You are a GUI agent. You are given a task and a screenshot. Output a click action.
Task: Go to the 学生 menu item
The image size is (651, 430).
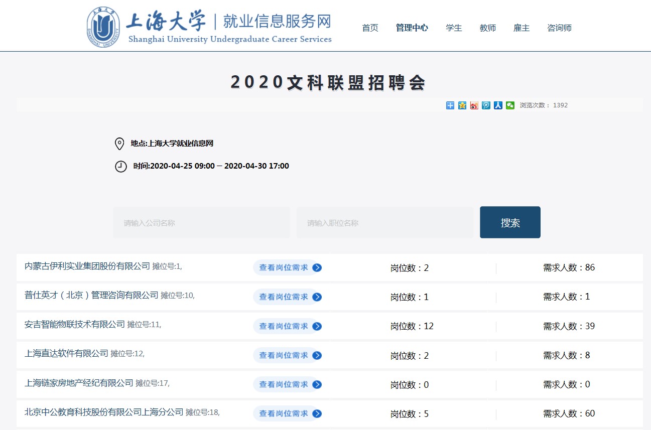[x=454, y=28]
